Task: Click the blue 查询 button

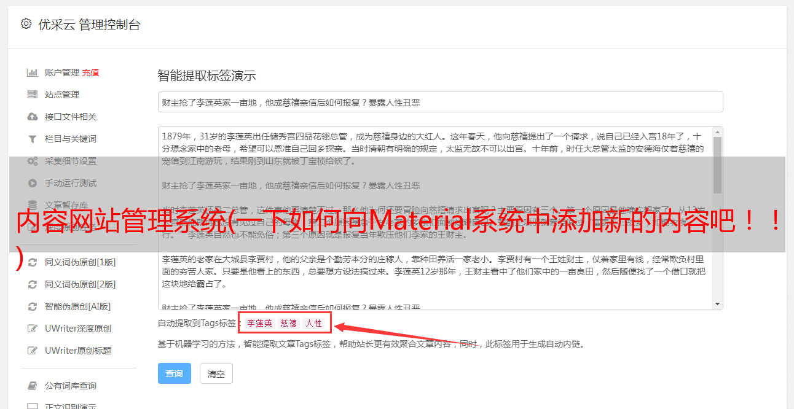Action: coord(175,373)
